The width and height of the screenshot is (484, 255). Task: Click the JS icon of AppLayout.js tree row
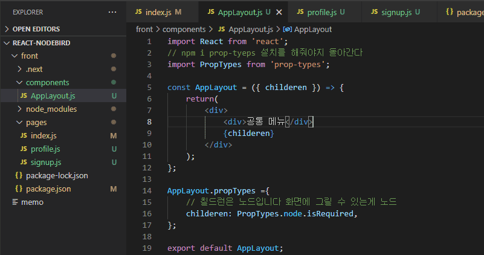pyautogui.click(x=24, y=95)
